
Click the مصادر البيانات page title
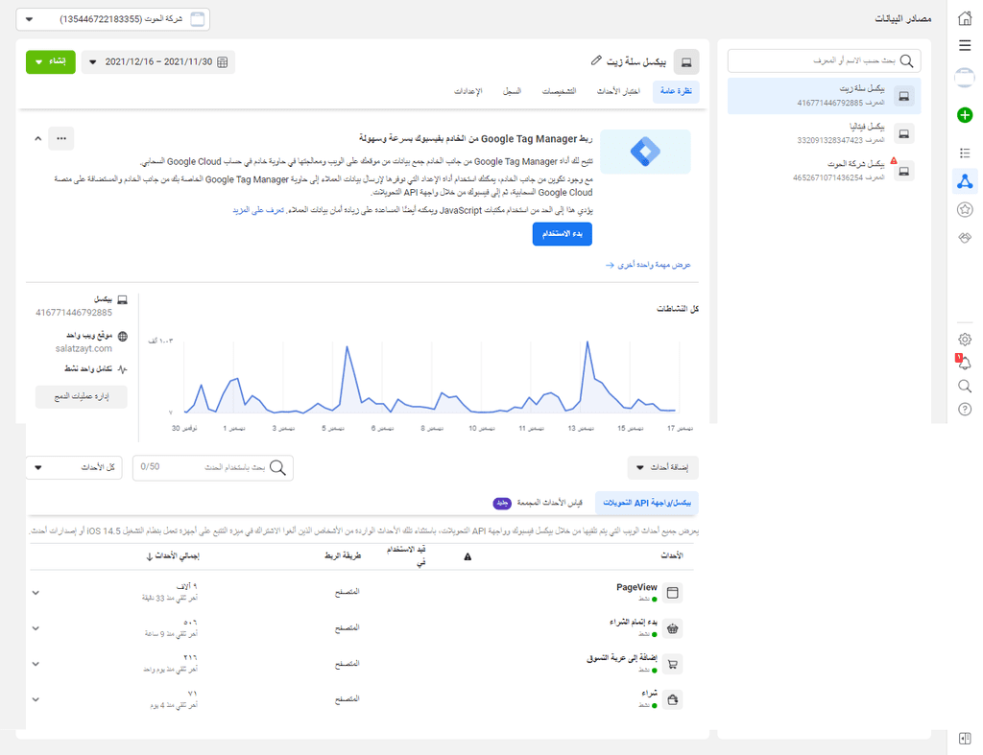point(902,19)
